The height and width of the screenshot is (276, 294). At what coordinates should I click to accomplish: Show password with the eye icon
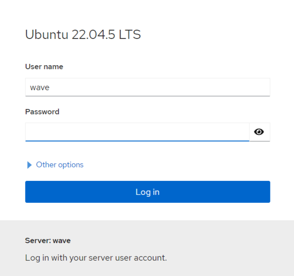259,132
